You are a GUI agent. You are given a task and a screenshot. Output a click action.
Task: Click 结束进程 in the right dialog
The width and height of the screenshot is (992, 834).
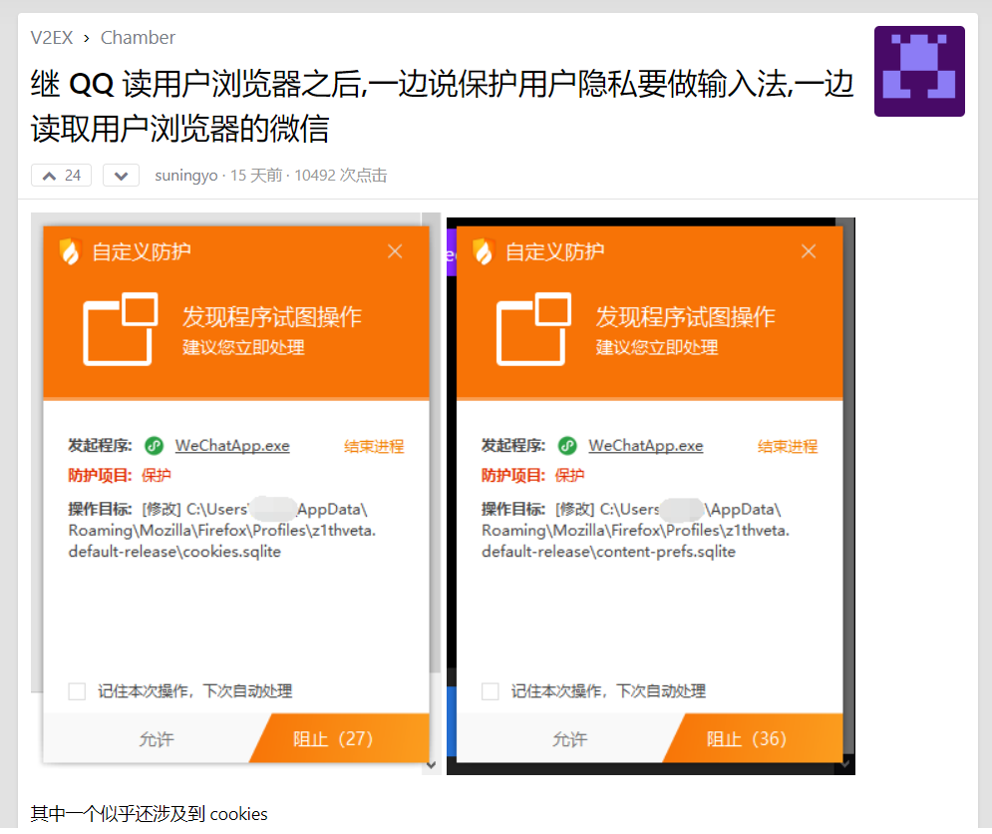point(788,447)
